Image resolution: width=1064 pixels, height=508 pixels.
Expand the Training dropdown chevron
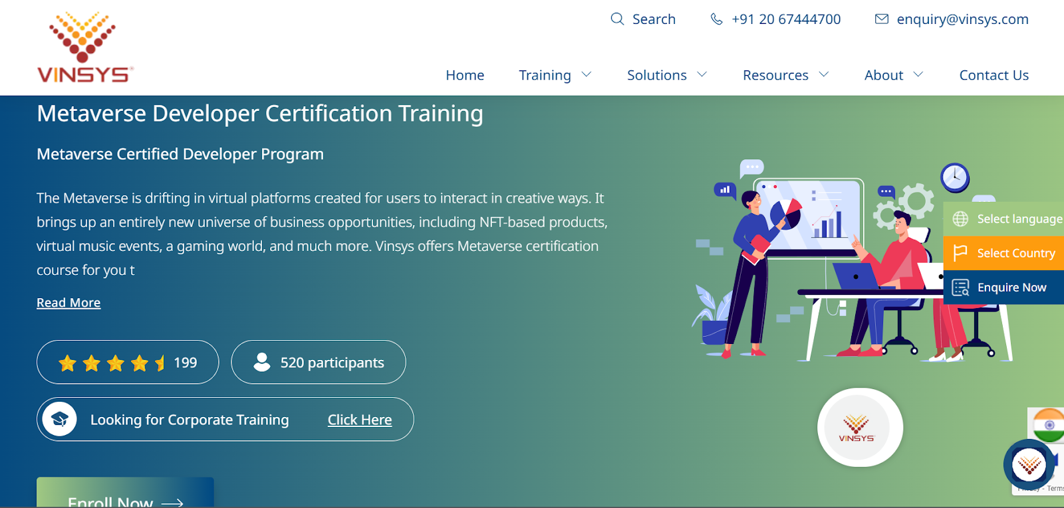[x=587, y=74]
